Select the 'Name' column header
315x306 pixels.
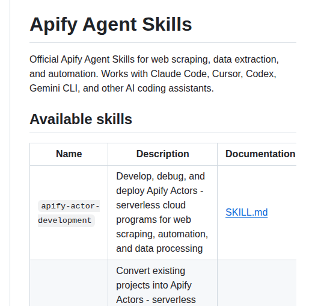[69, 154]
